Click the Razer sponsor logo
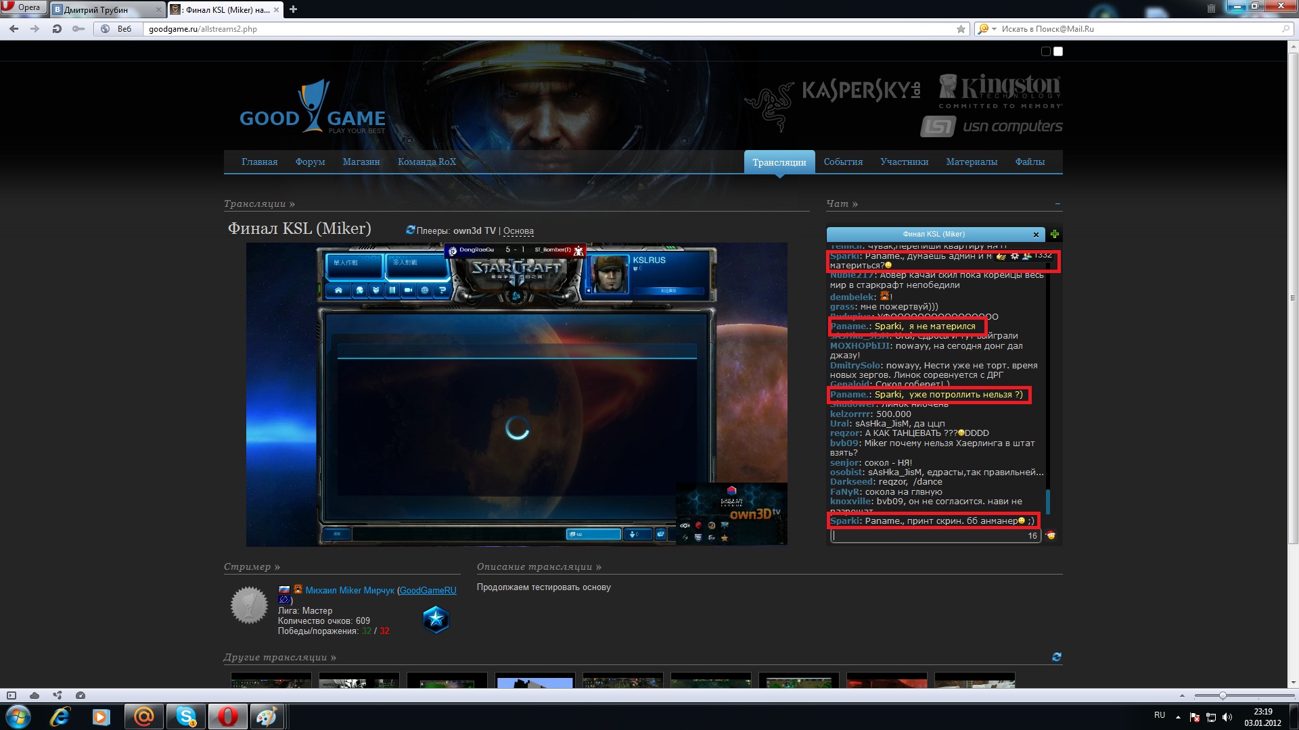 (x=771, y=106)
